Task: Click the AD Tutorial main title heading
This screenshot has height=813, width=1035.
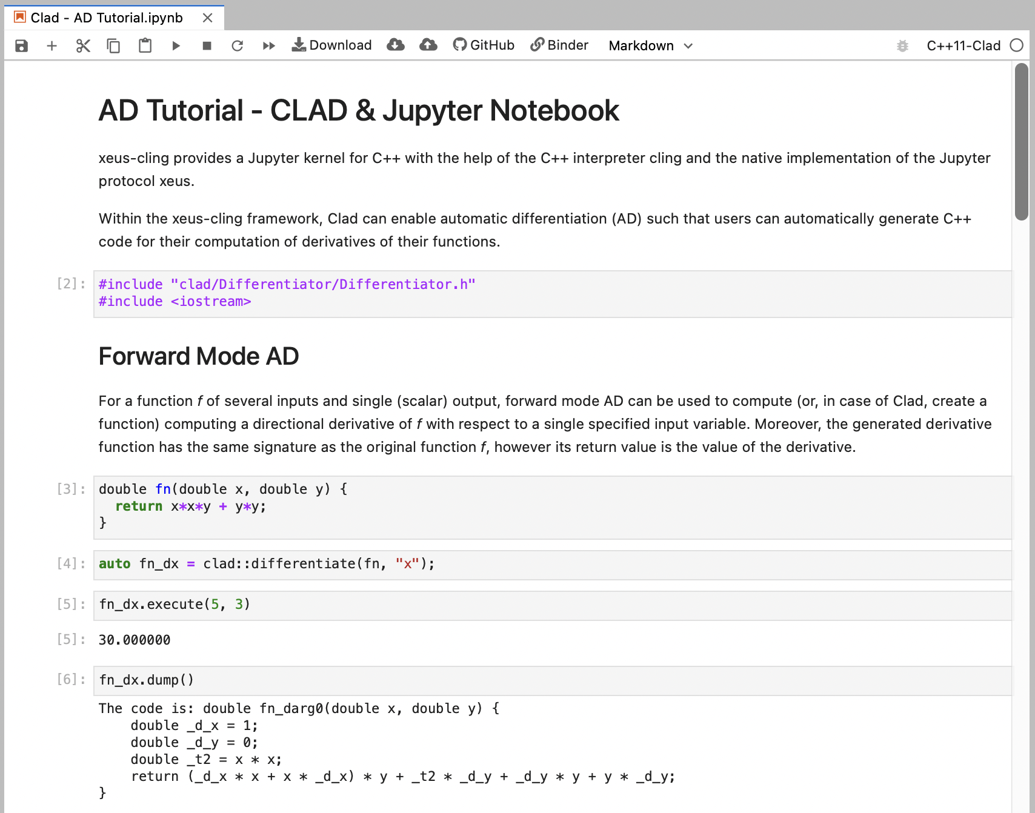Action: click(359, 111)
